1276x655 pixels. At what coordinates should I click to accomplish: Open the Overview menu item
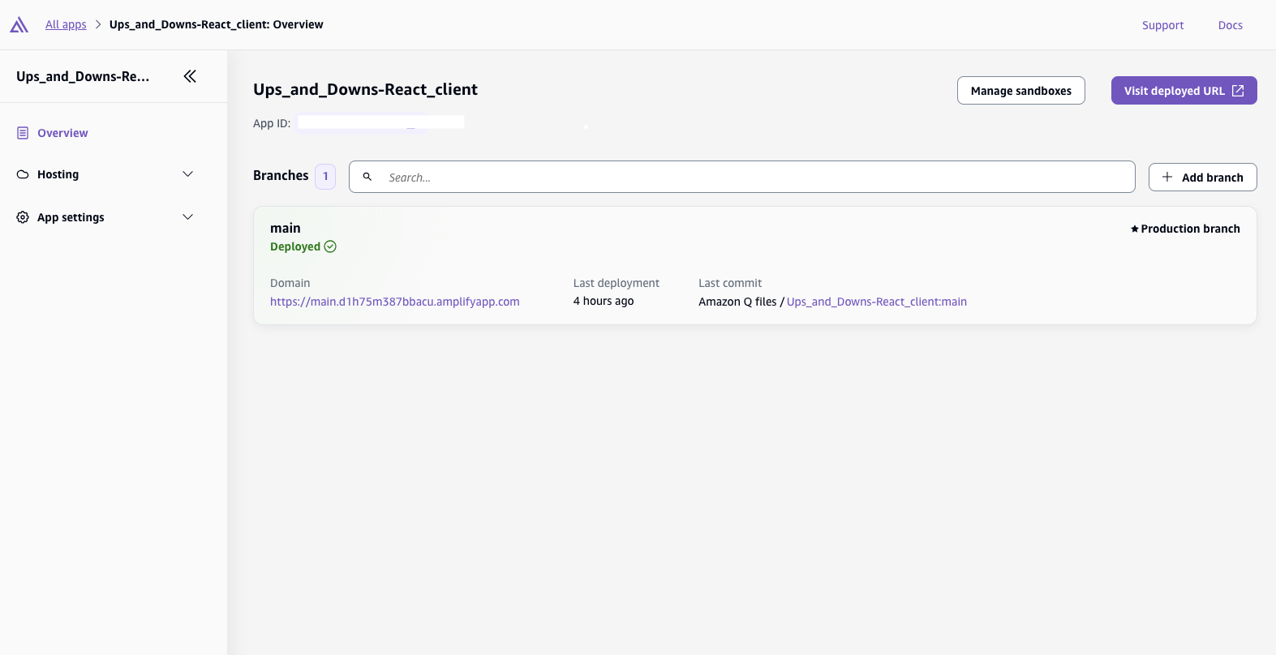pyautogui.click(x=62, y=133)
